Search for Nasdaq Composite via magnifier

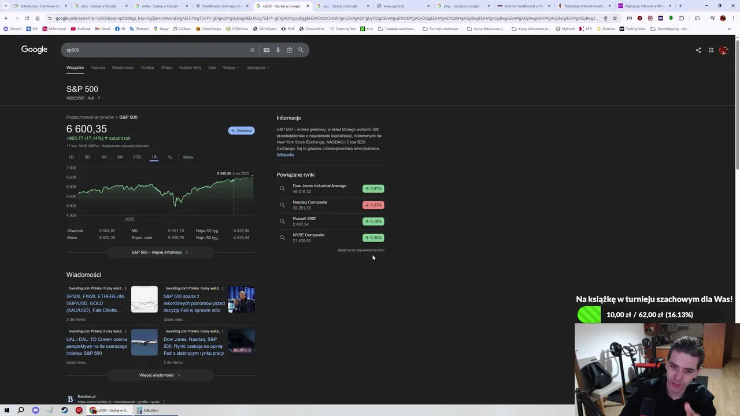282,205
